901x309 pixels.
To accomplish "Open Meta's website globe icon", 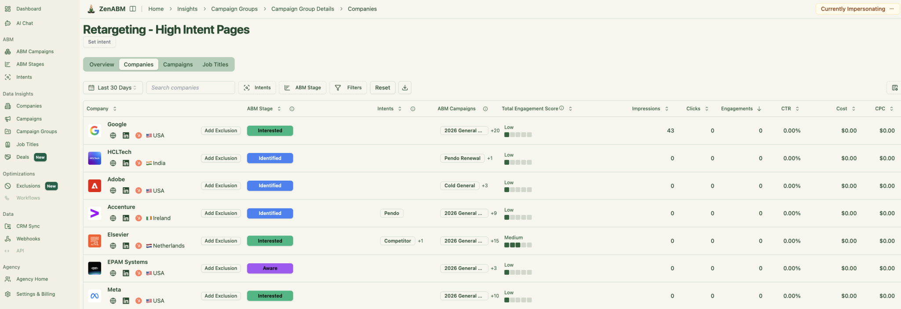I will point(113,301).
